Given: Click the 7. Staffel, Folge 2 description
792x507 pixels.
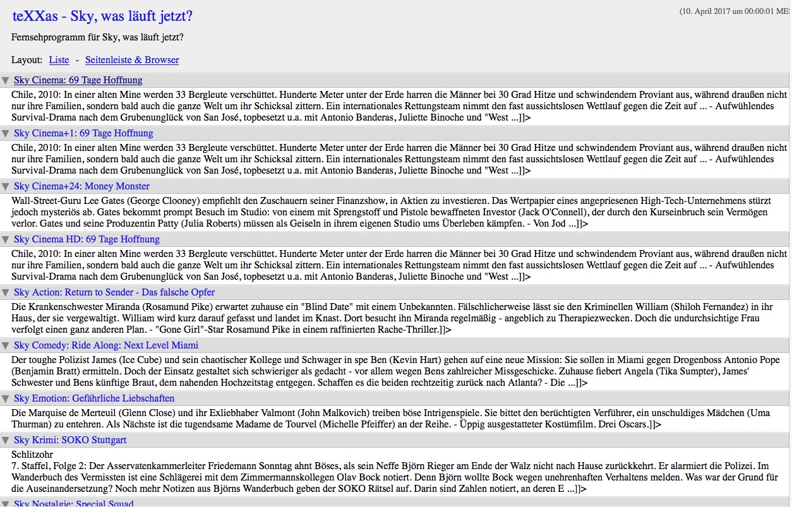Looking at the screenshot, I should 394,477.
